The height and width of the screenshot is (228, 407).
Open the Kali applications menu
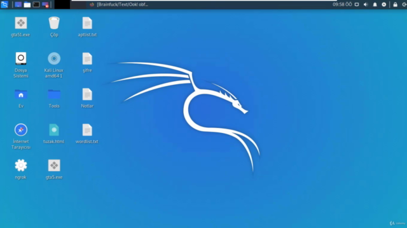(x=4, y=4)
